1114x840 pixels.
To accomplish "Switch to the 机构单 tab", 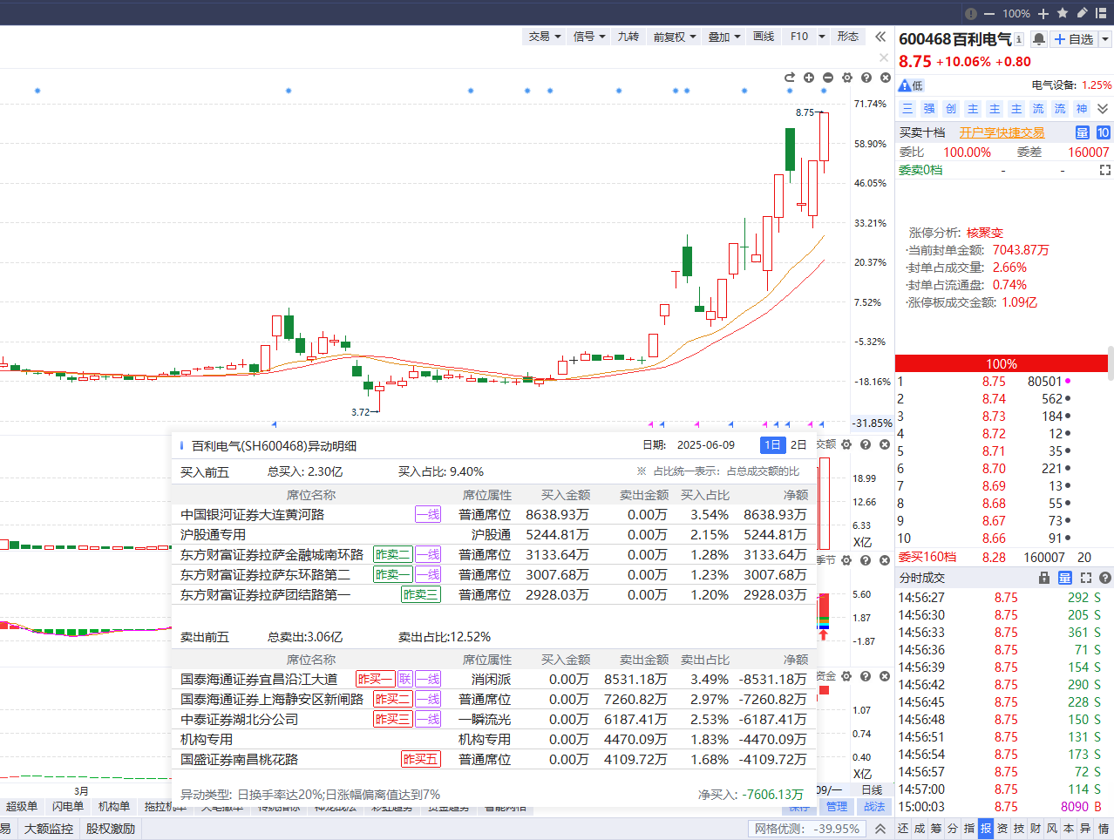I will click(113, 807).
